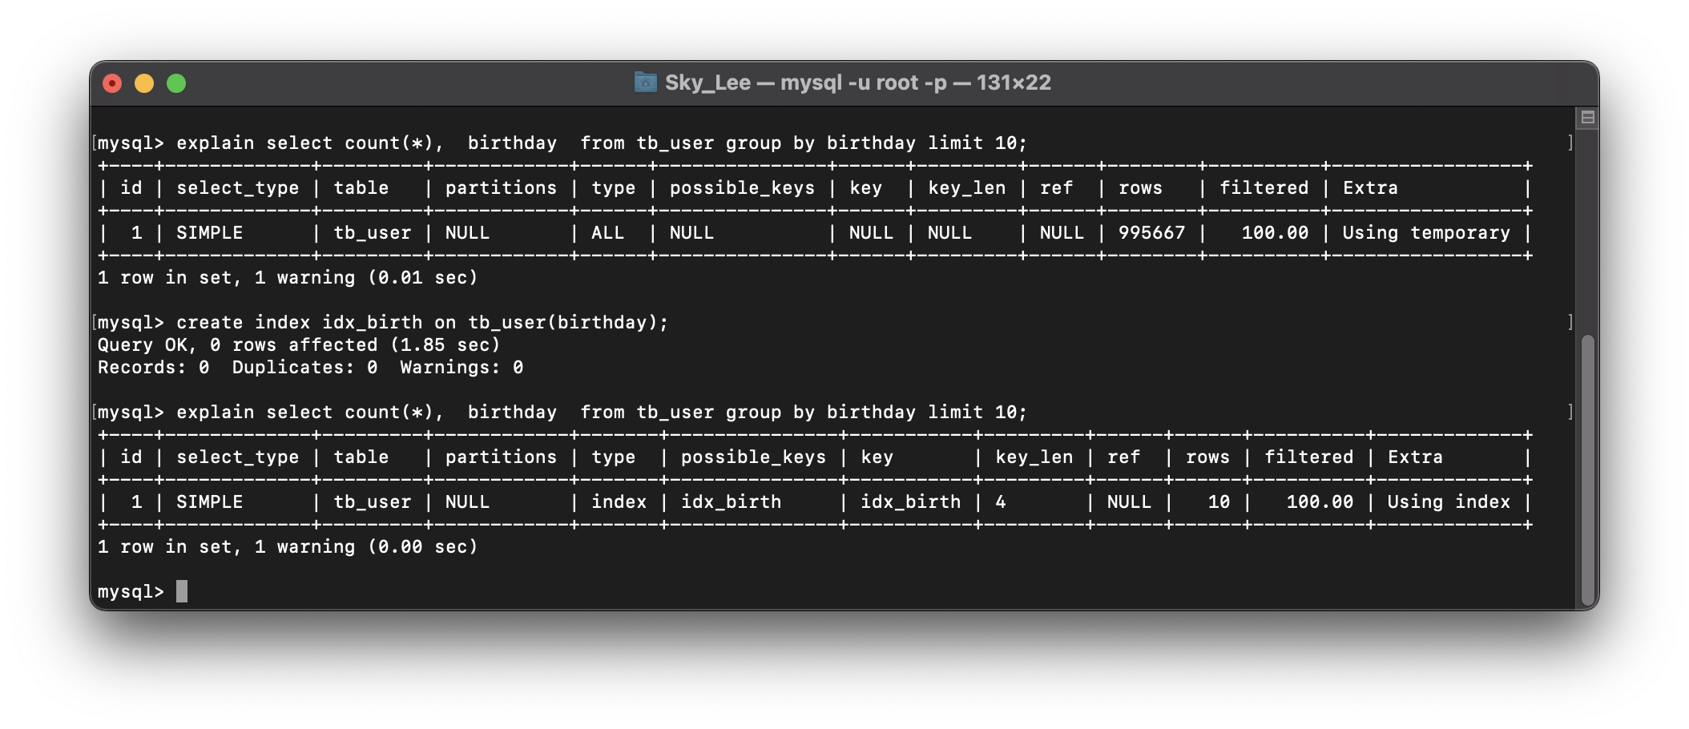
Task: Click the type value "ALL" in first result
Action: [607, 233]
